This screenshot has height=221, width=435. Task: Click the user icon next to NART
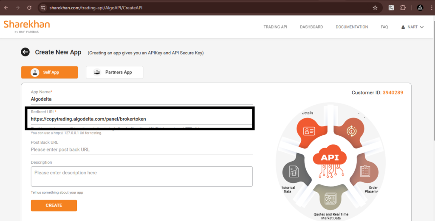pyautogui.click(x=403, y=27)
